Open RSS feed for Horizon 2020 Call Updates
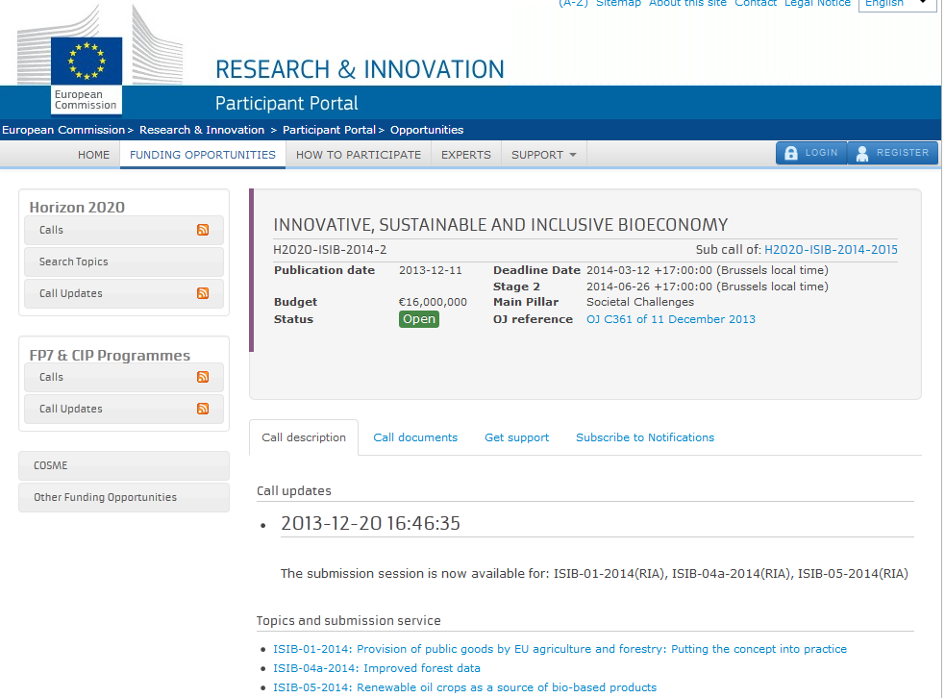Screen dimensions: 945x698 click(x=203, y=293)
